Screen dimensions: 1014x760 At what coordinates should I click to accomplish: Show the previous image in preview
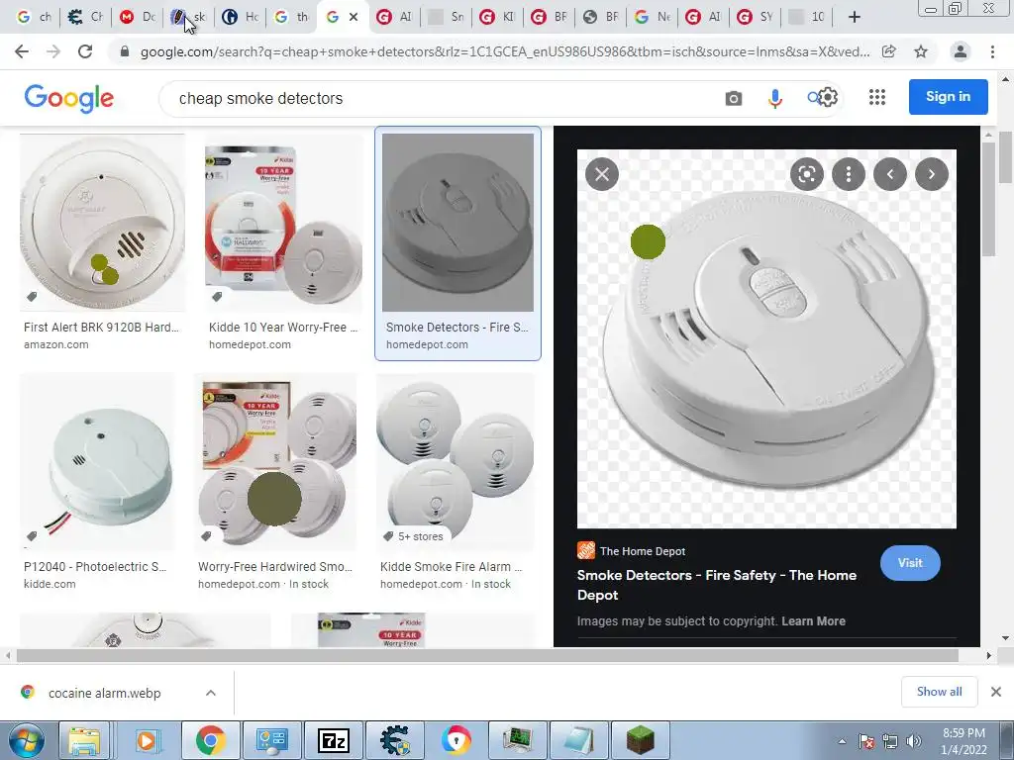(x=890, y=174)
